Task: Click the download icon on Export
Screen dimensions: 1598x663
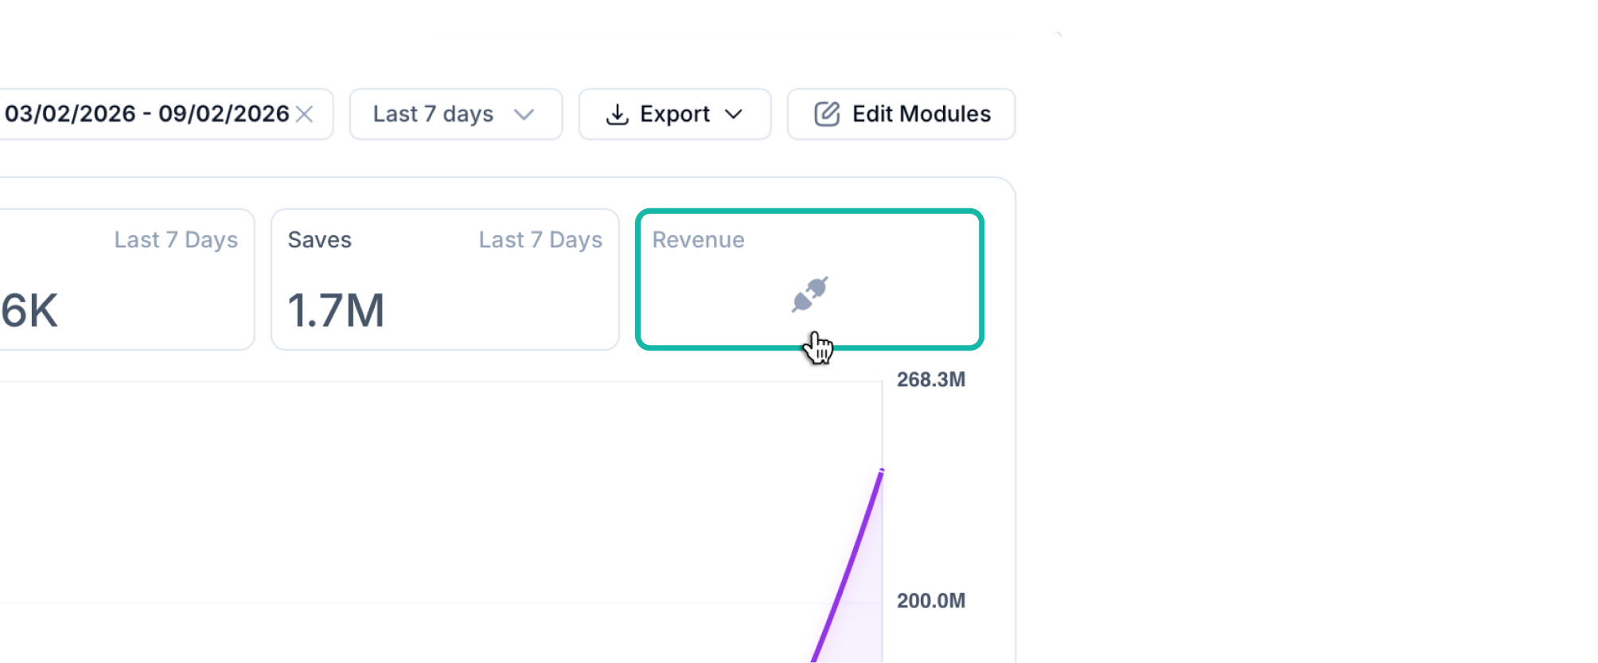Action: (617, 114)
